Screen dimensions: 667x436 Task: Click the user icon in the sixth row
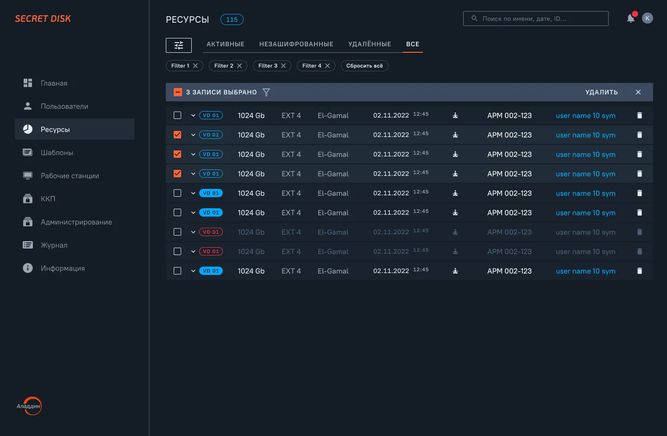(455, 212)
